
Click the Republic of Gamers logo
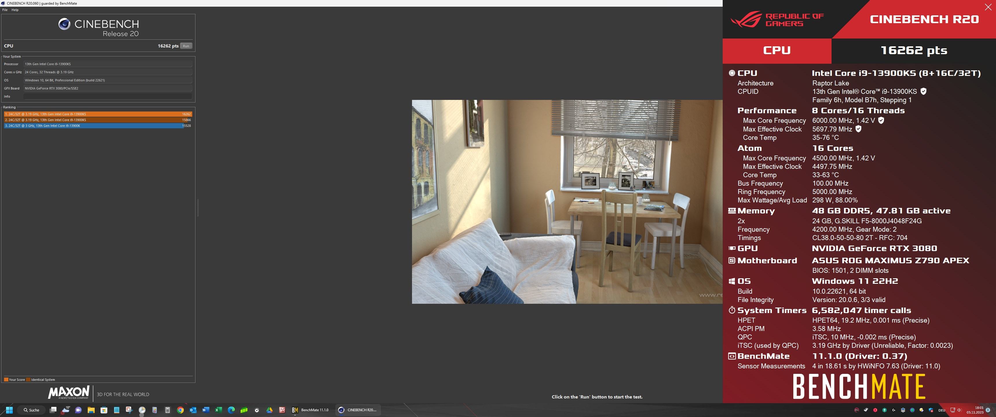pyautogui.click(x=777, y=20)
